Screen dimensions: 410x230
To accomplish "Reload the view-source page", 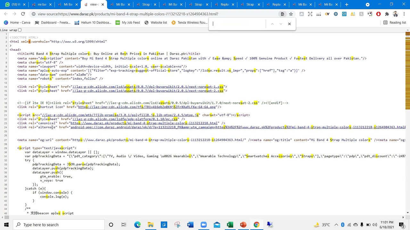I will (x=23, y=14).
